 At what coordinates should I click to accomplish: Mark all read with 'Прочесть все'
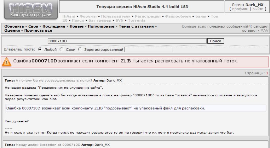pos(38,30)
